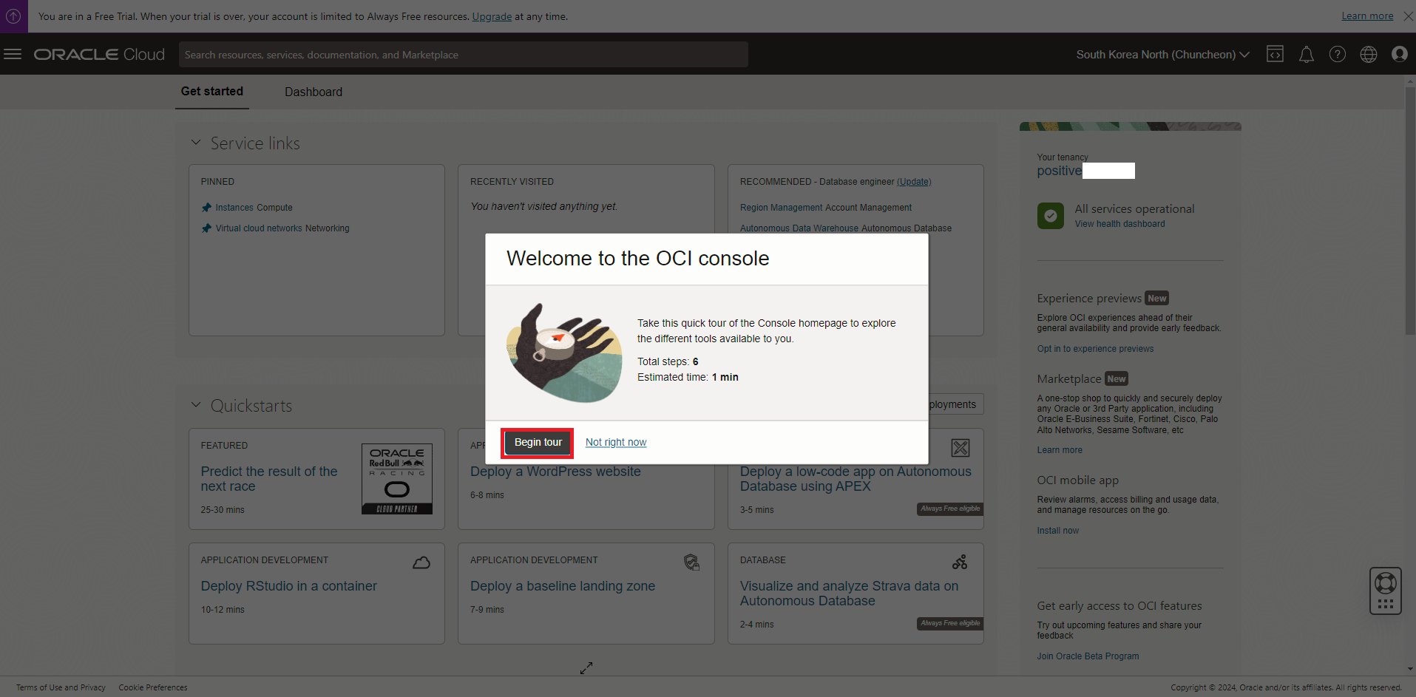Click Cookie Preferences in footer
Image resolution: width=1416 pixels, height=697 pixels.
pos(153,687)
